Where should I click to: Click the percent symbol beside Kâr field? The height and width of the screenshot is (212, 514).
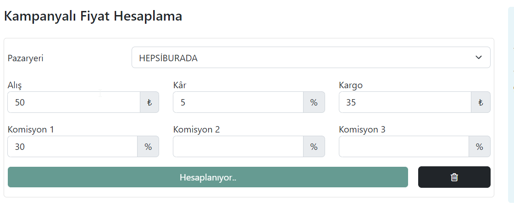click(314, 102)
